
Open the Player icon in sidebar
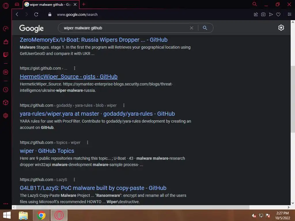click(x=6, y=72)
